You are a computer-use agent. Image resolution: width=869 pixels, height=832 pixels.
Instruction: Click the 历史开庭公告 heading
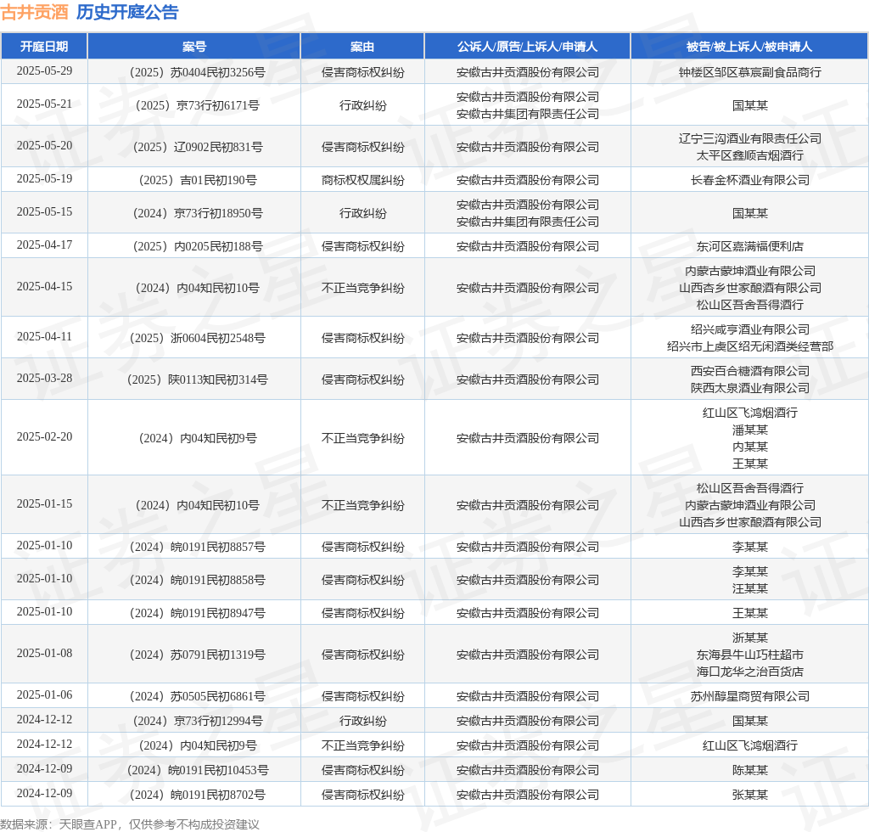point(127,12)
